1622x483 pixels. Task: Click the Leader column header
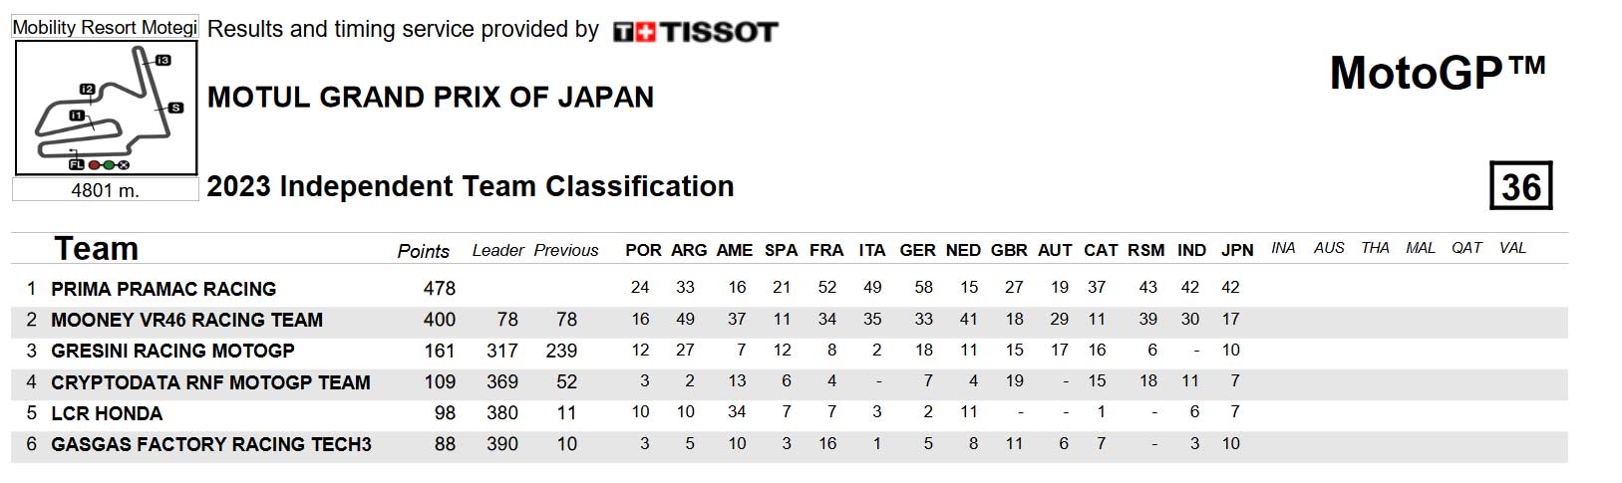[497, 250]
